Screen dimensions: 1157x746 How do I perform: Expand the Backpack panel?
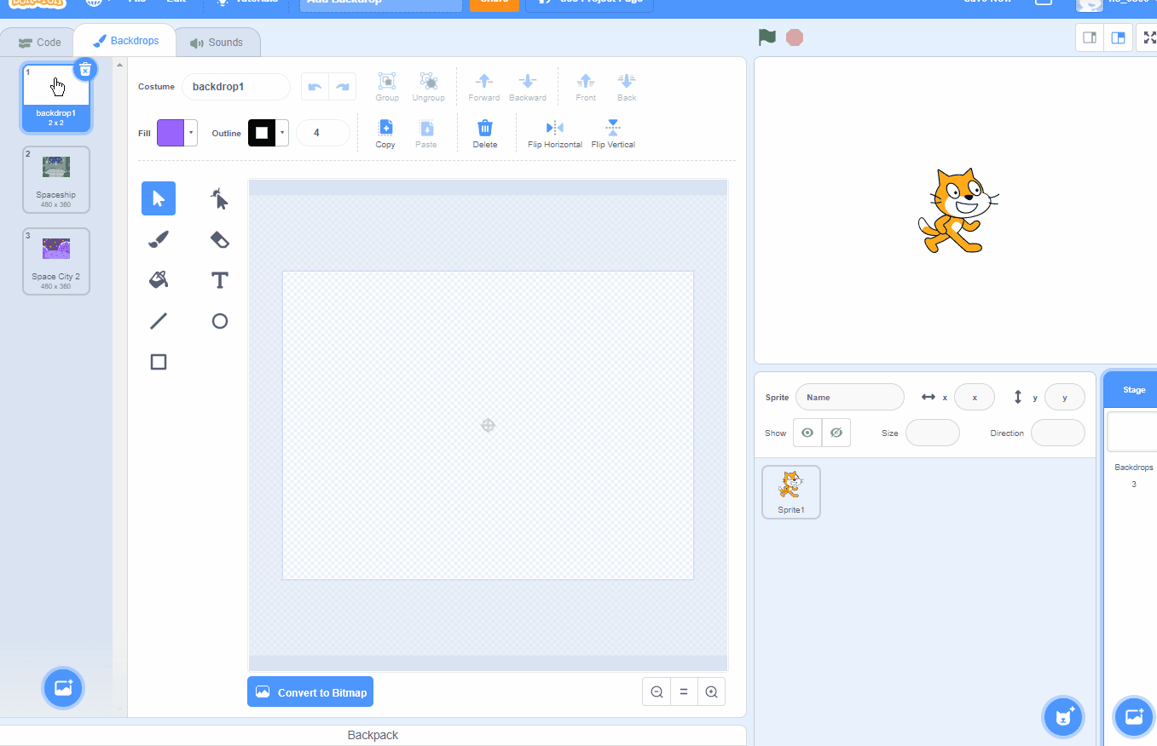pyautogui.click(x=373, y=735)
